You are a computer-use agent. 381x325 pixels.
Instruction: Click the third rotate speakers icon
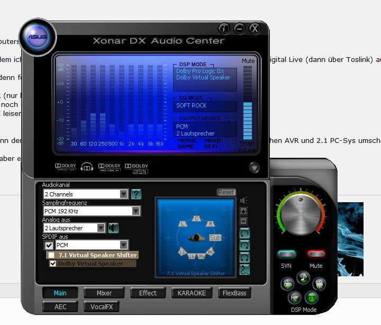(x=244, y=257)
